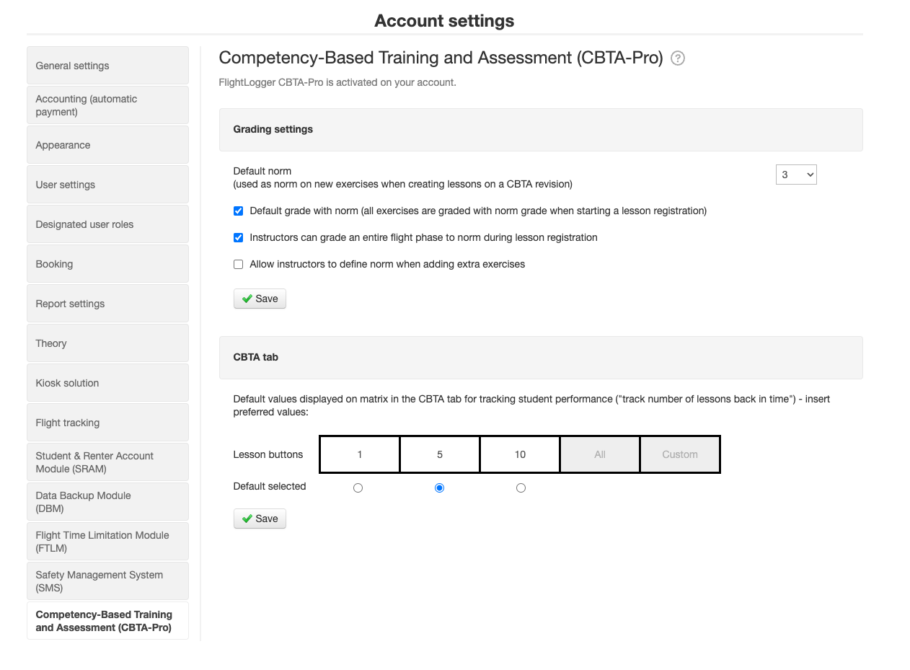Image resolution: width=910 pixels, height=670 pixels.
Task: Disable 'Default grade with norm' checkbox
Action: click(x=238, y=211)
